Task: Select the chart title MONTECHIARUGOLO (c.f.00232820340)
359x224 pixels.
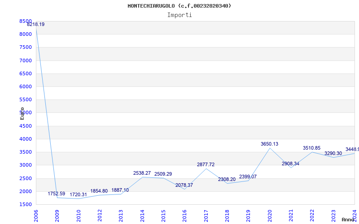Action: click(179, 6)
